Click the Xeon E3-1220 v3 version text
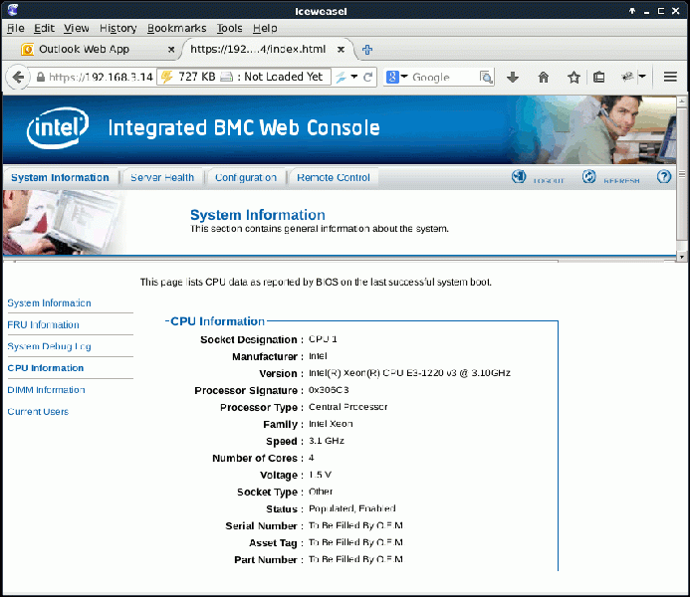The width and height of the screenshot is (690, 597). (x=409, y=373)
